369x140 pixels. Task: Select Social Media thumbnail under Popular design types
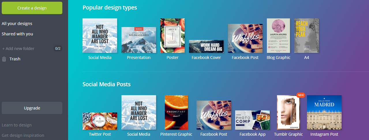click(100, 36)
